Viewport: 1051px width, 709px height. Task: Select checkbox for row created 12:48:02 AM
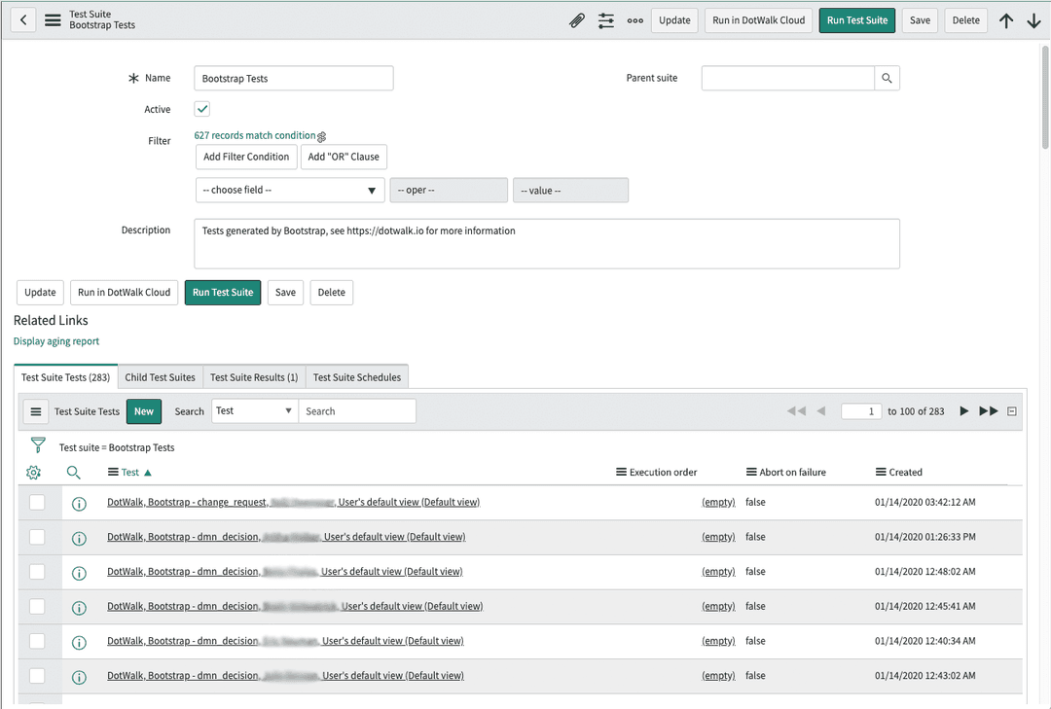pos(37,572)
